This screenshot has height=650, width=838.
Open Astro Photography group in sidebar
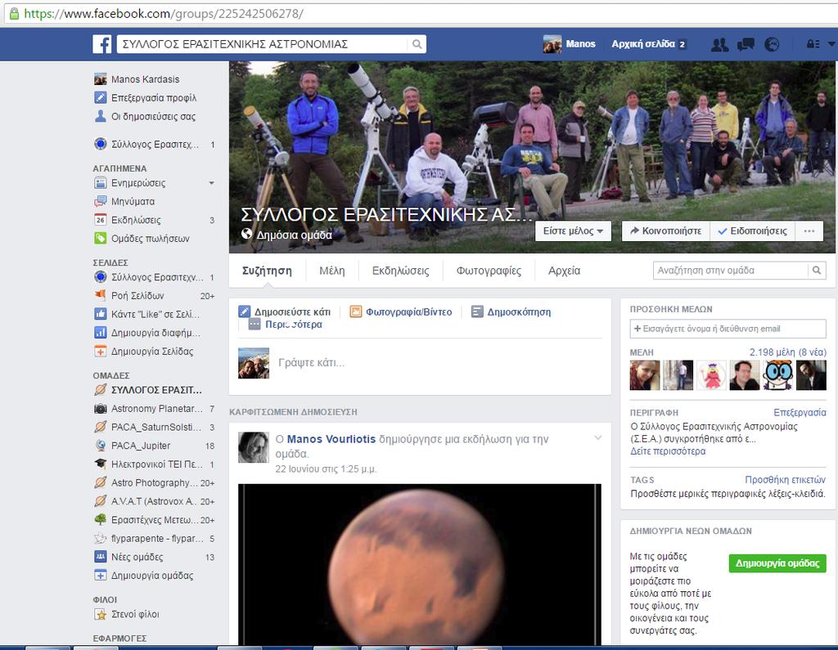[155, 483]
